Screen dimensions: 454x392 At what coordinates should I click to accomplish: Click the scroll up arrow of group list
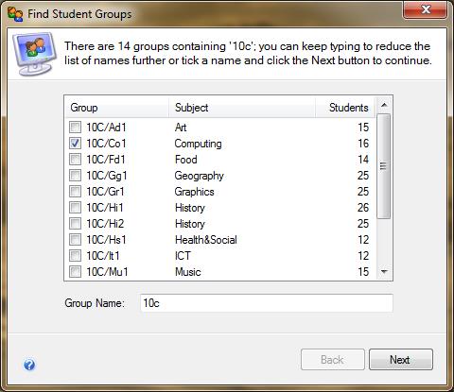coord(384,105)
